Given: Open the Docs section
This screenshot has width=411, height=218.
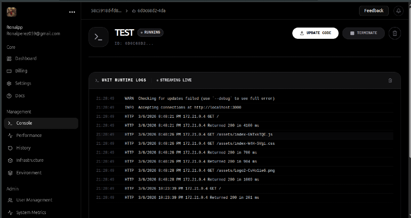Looking at the screenshot, I should point(20,95).
